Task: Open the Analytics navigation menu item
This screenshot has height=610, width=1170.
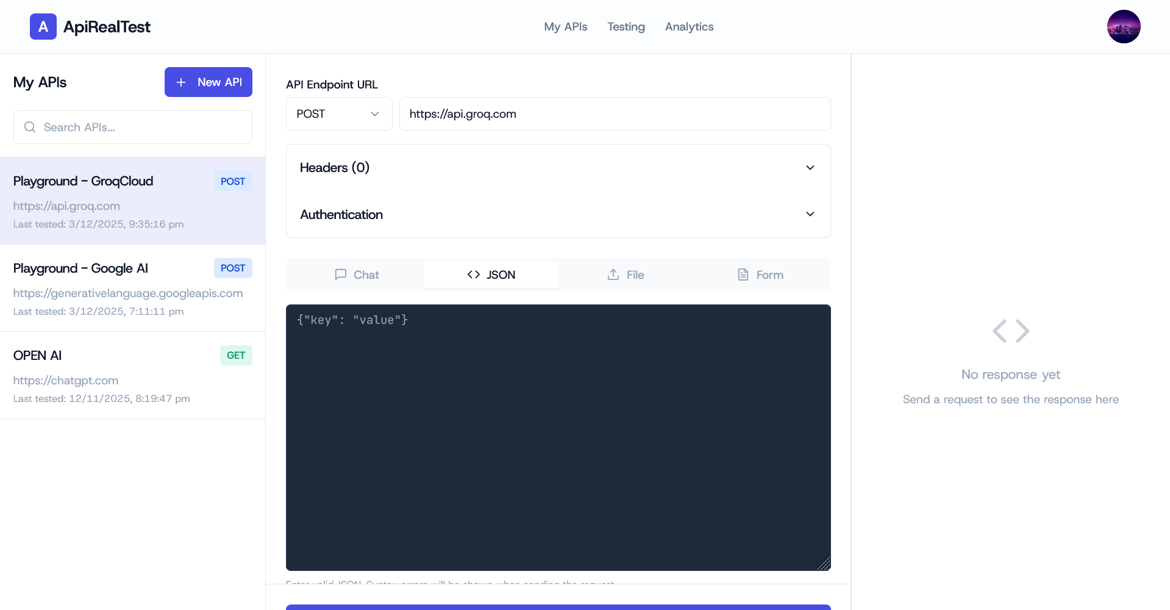Action: [689, 26]
